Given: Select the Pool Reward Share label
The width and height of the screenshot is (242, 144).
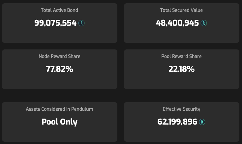Looking at the screenshot, I should [x=181, y=56].
